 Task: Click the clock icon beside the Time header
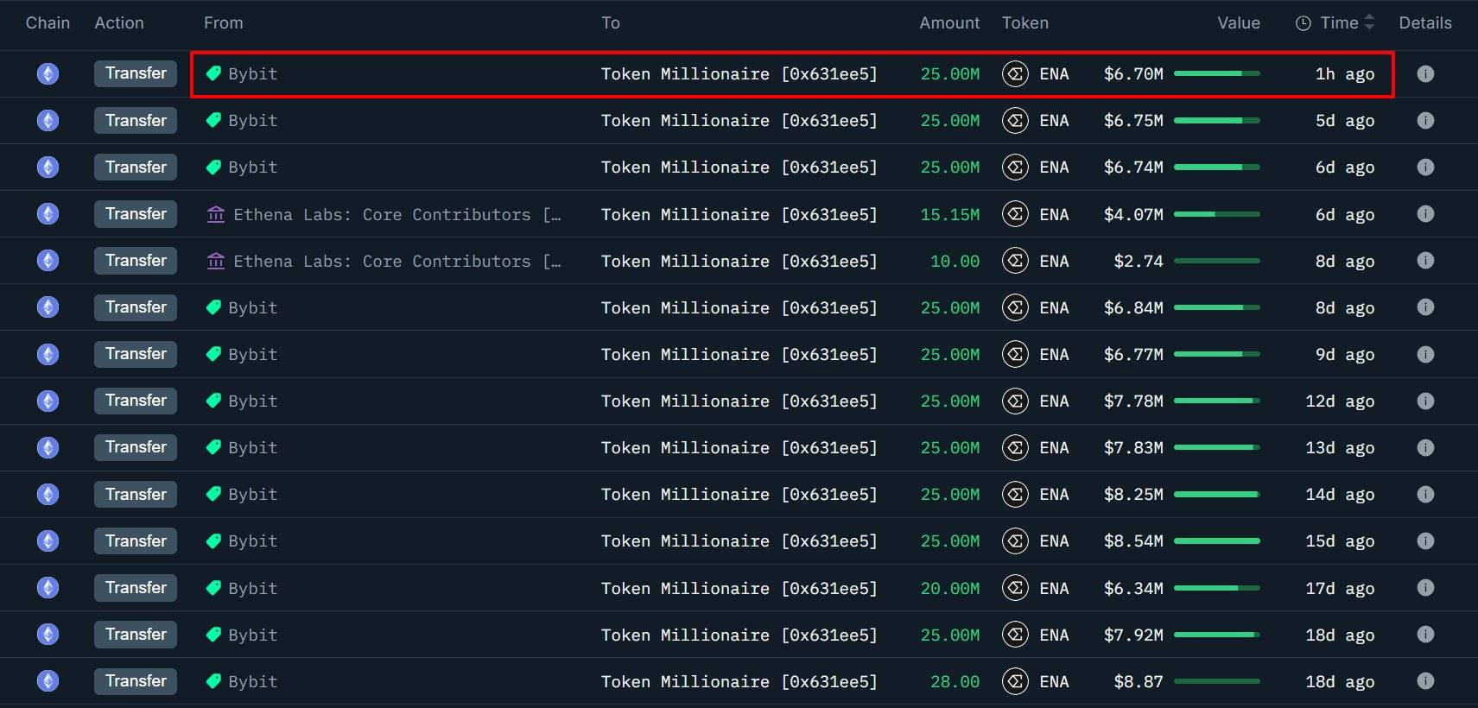[1304, 23]
